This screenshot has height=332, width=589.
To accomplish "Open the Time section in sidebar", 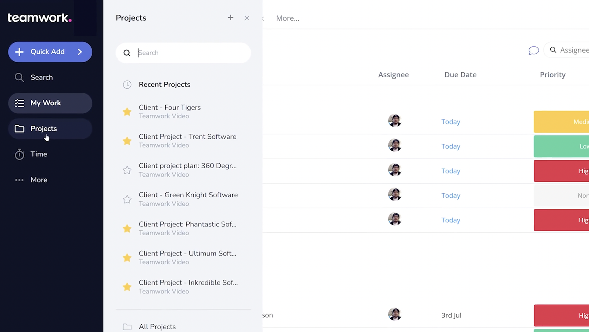I will (x=50, y=154).
